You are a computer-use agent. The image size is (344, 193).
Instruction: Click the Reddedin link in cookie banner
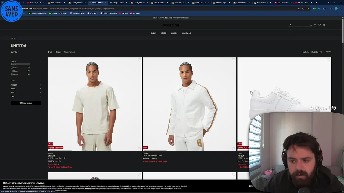tap(88, 188)
